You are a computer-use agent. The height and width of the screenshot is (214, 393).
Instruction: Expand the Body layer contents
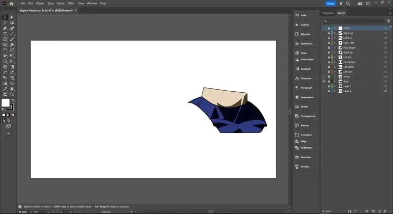[x=335, y=81]
